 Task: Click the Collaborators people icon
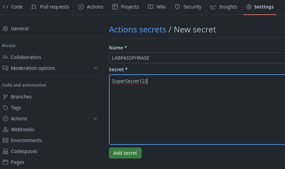pos(5,57)
